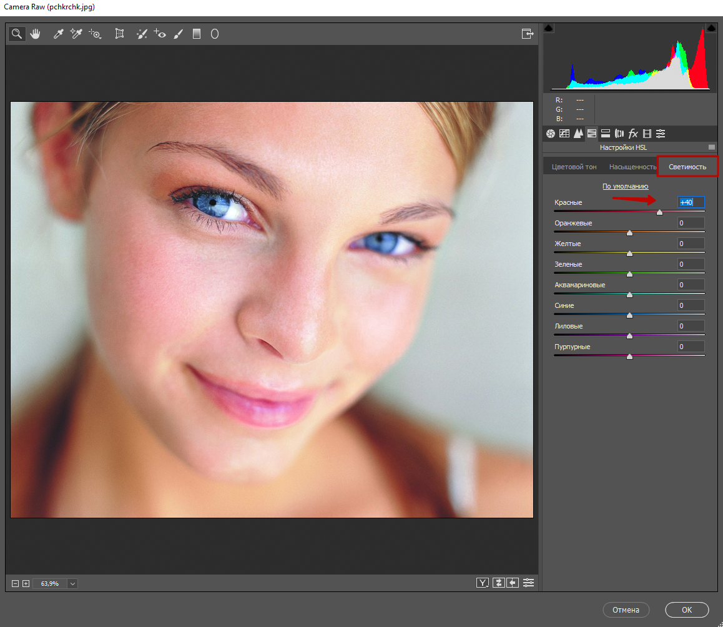Screen dimensions: 723x627
Task: Focus the Аквамариновые value field
Action: [x=691, y=285]
